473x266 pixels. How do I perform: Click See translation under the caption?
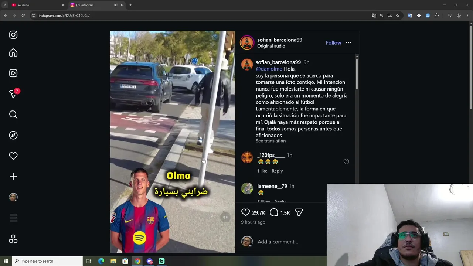(270, 141)
